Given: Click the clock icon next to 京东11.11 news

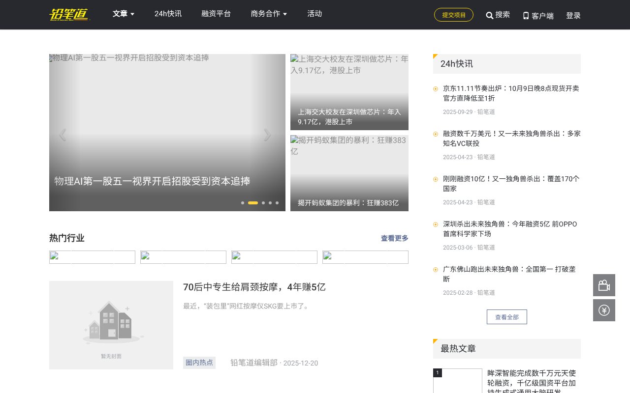Looking at the screenshot, I should pyautogui.click(x=436, y=89).
